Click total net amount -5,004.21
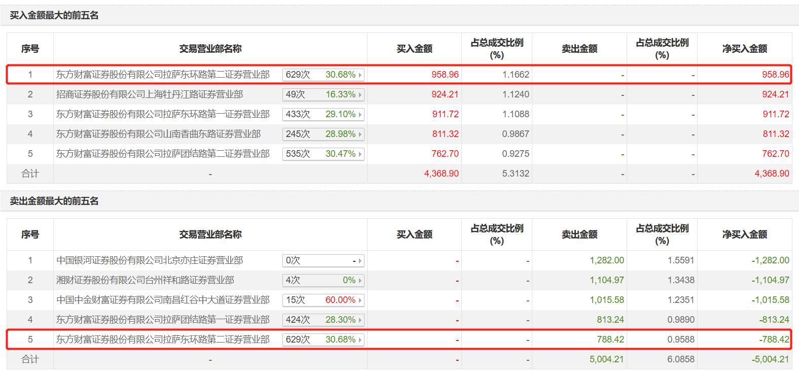Viewport: 799px width, 374px height. point(771,359)
